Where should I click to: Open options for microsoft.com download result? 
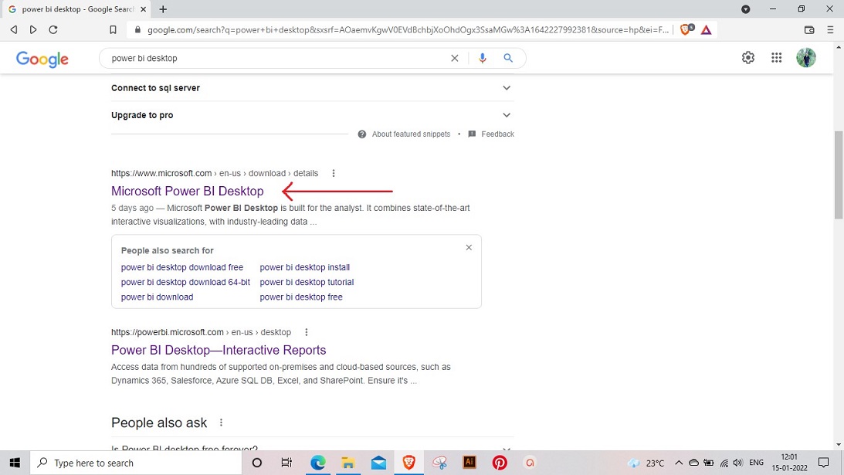coord(334,174)
